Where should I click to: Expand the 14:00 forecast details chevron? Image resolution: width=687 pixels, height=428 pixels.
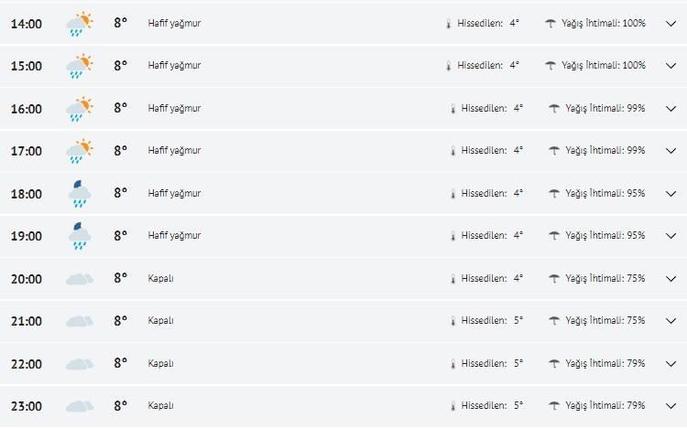669,23
